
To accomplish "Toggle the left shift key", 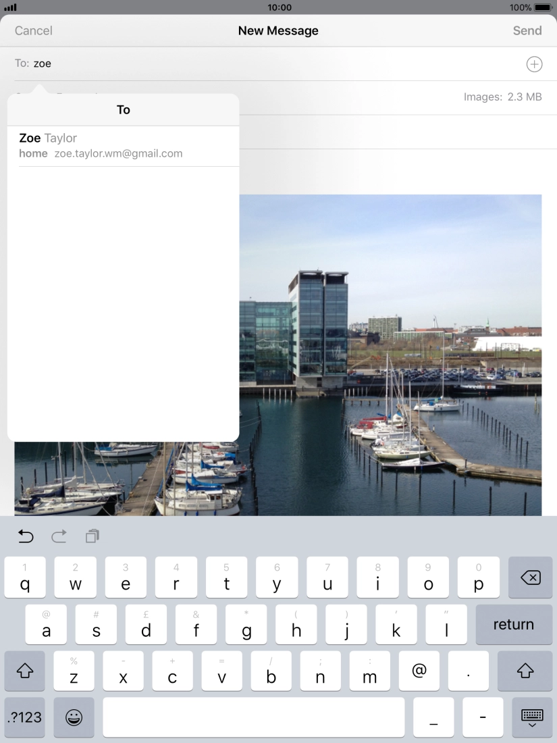I will pyautogui.click(x=25, y=671).
